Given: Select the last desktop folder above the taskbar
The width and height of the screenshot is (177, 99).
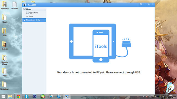Looking at the screenshot, I should point(5,86).
